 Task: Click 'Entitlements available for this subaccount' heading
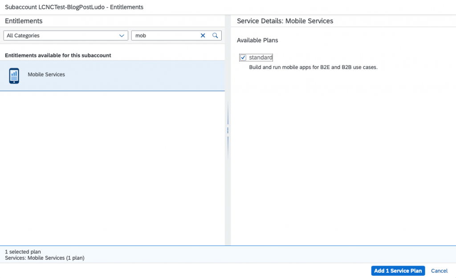(58, 55)
